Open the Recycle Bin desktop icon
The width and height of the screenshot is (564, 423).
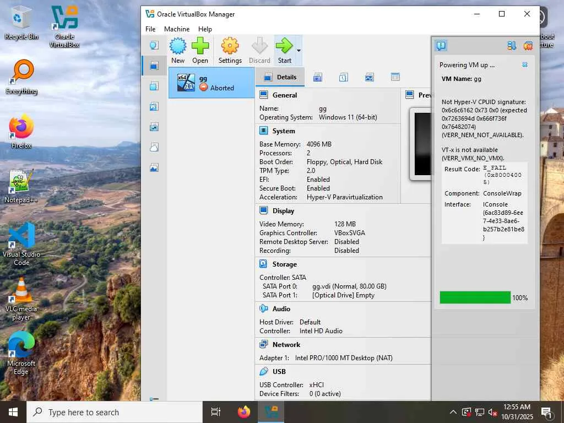click(x=21, y=23)
